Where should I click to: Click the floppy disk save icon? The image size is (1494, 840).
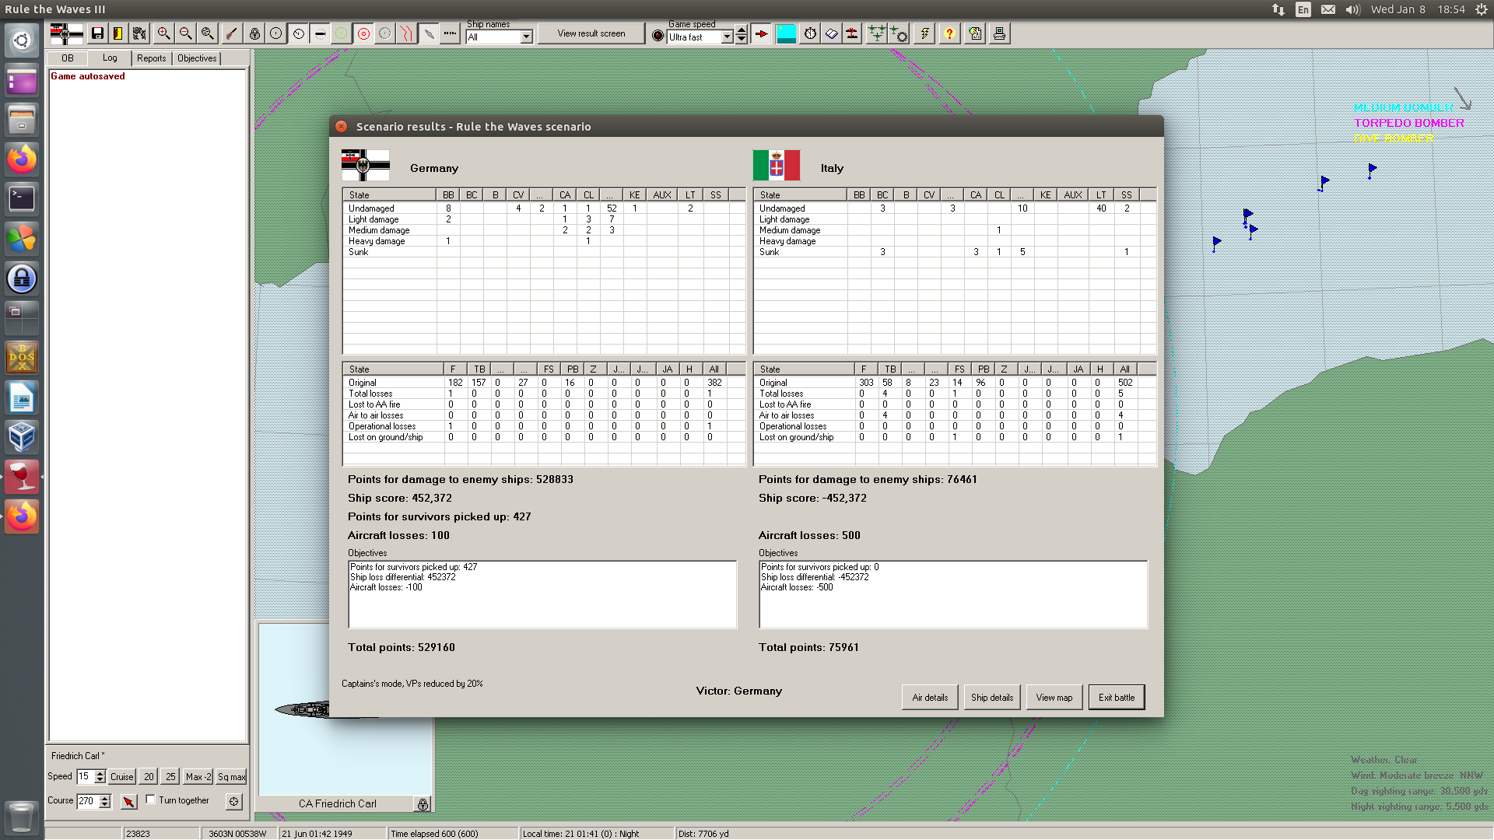(97, 33)
